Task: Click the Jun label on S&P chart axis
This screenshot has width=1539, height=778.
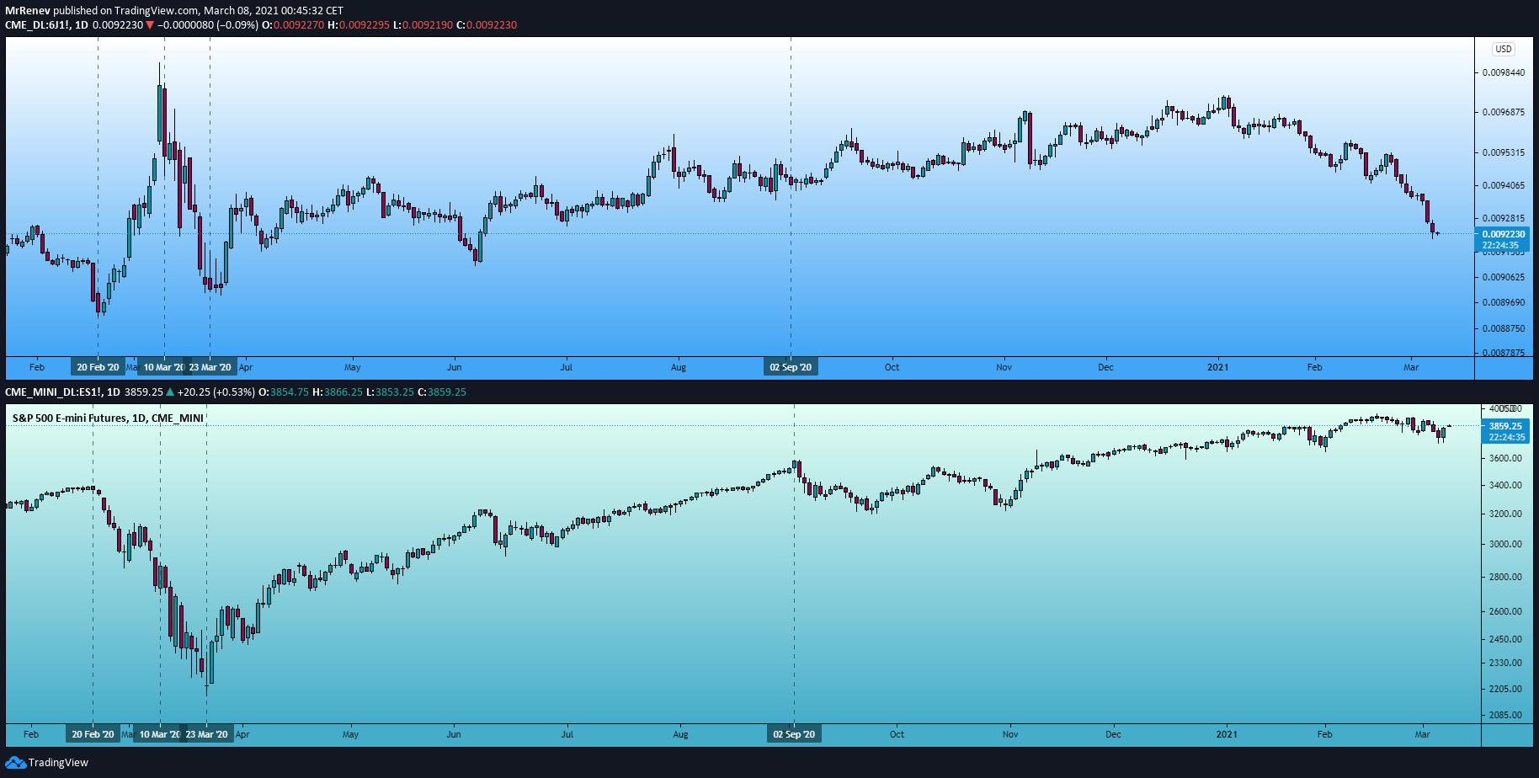Action: pyautogui.click(x=453, y=734)
